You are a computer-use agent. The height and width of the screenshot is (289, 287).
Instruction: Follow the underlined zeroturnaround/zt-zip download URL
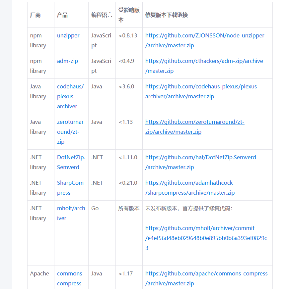pyautogui.click(x=195, y=127)
